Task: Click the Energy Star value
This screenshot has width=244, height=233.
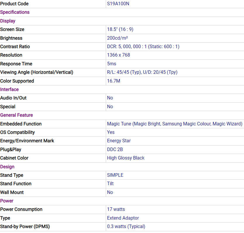Action: coord(119,141)
